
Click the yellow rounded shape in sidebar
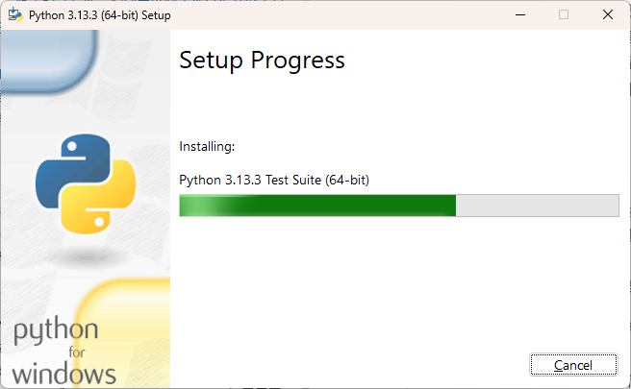[123, 333]
